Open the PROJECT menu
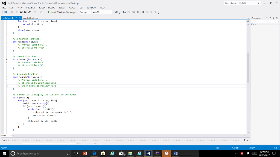Screen dimensions: 280x157 click(x=31, y=8)
